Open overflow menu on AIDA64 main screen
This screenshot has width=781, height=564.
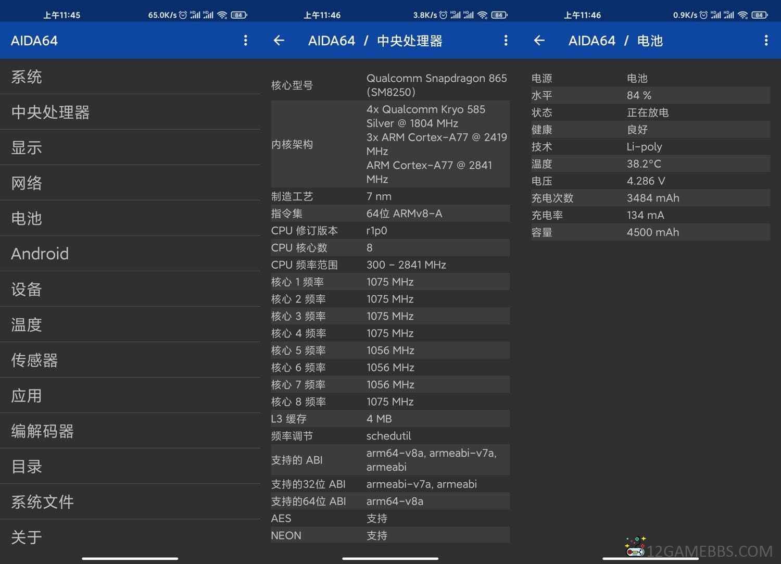245,41
